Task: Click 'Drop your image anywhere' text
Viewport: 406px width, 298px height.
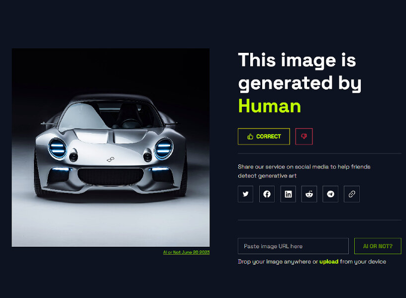Action: tap(274, 262)
